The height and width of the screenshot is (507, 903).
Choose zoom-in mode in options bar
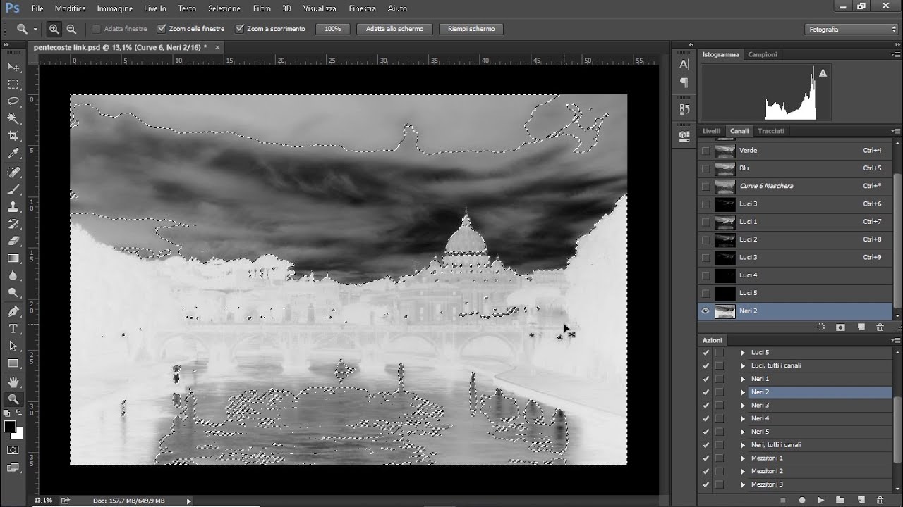54,29
